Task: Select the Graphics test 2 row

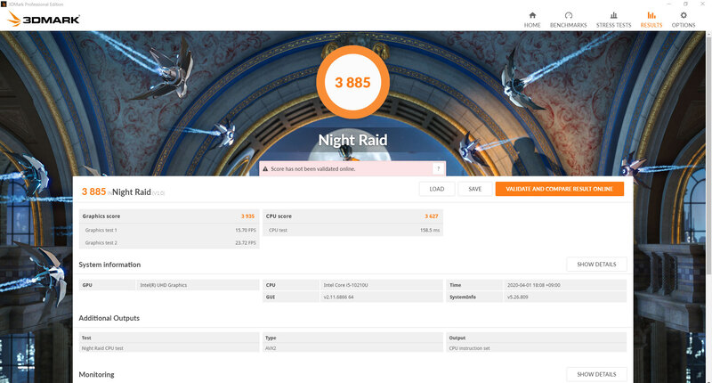Action: point(169,243)
